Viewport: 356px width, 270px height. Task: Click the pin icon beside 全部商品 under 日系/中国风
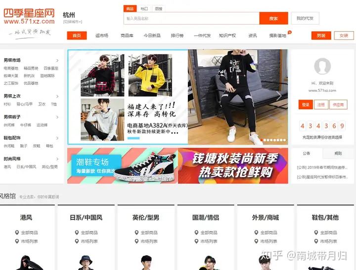point(77,232)
